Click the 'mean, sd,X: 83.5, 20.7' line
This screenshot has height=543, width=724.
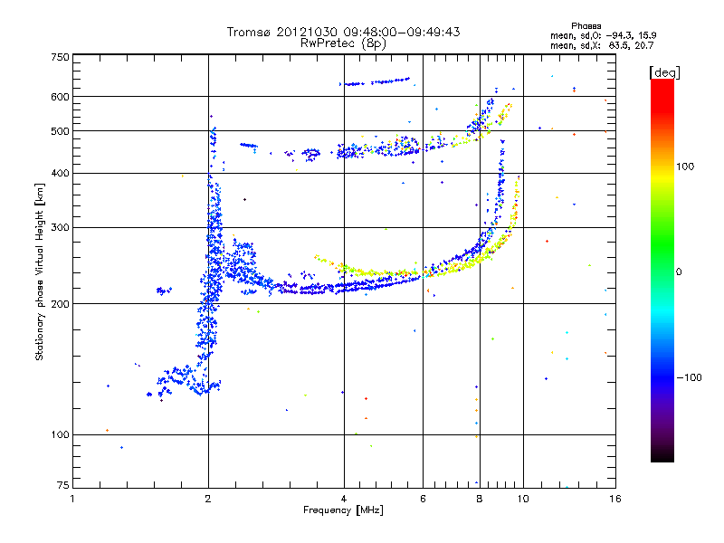tap(602, 45)
